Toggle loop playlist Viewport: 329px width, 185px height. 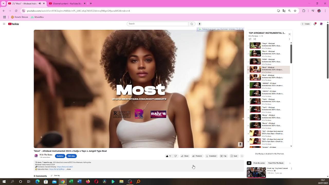point(250,39)
